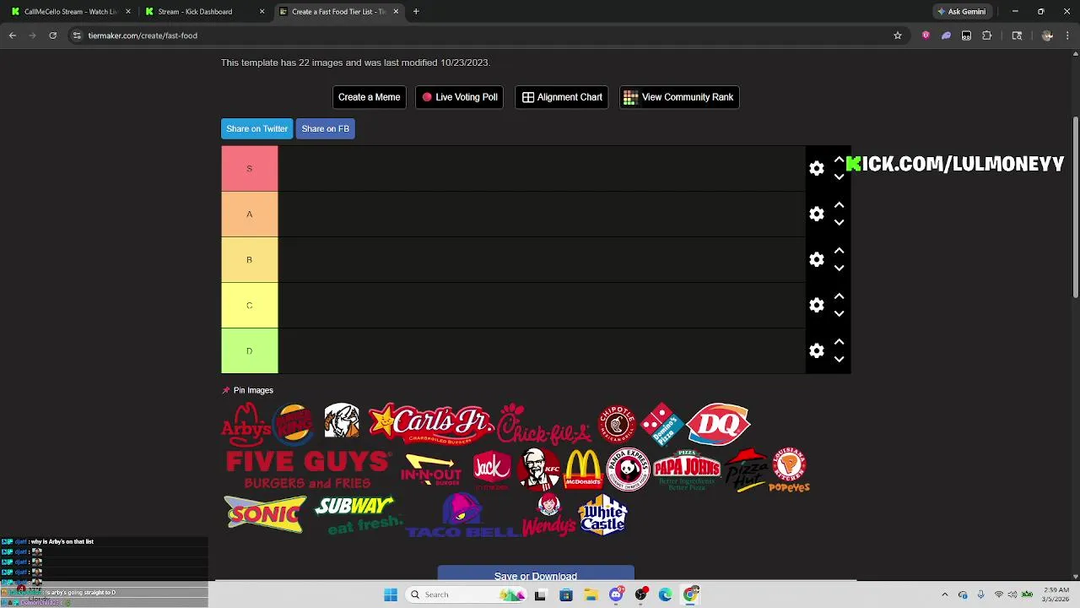Open the browser extensions puzzle icon
Screen dimensions: 1080x608
click(x=986, y=35)
